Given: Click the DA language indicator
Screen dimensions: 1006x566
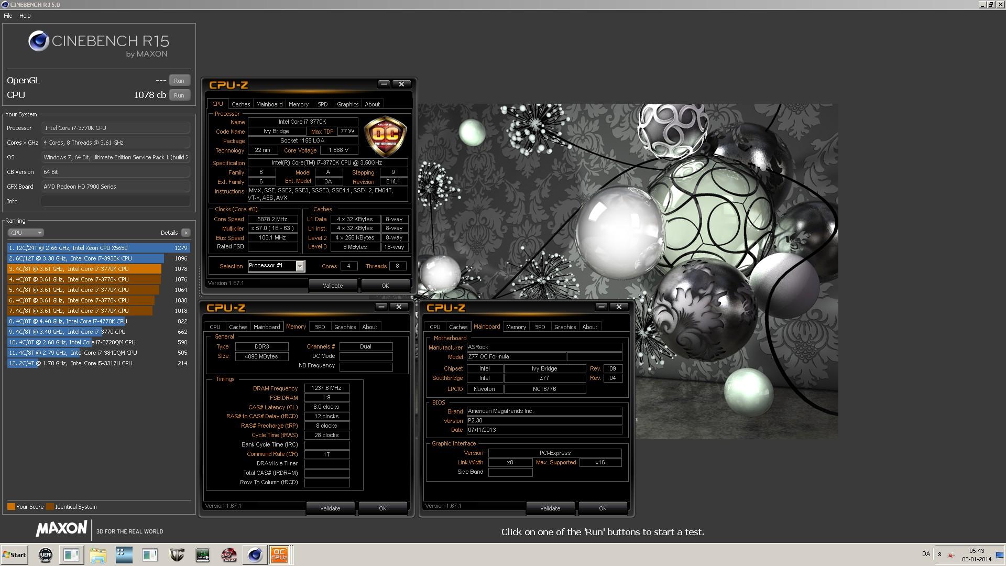Looking at the screenshot, I should (926, 554).
